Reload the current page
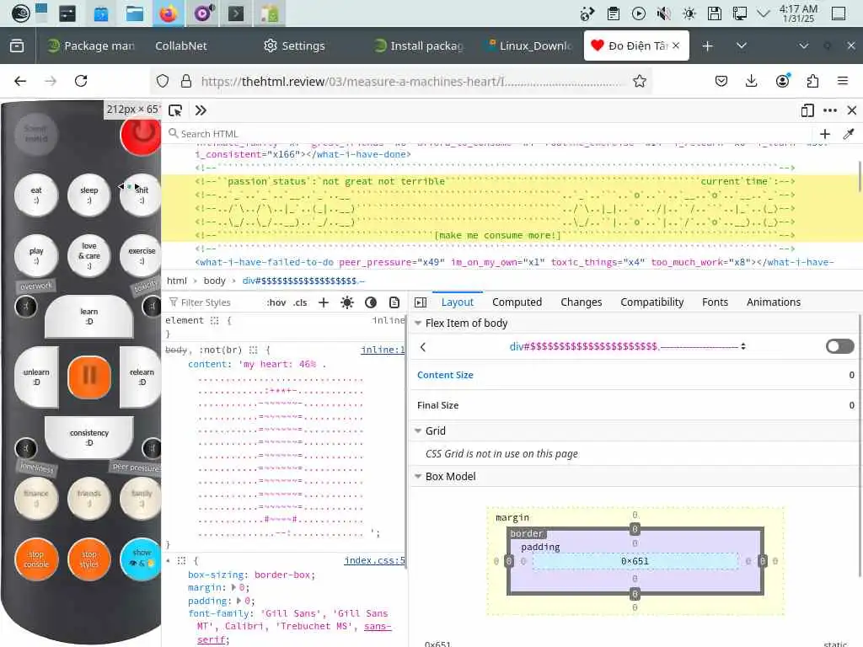Image resolution: width=863 pixels, height=647 pixels. 81,82
